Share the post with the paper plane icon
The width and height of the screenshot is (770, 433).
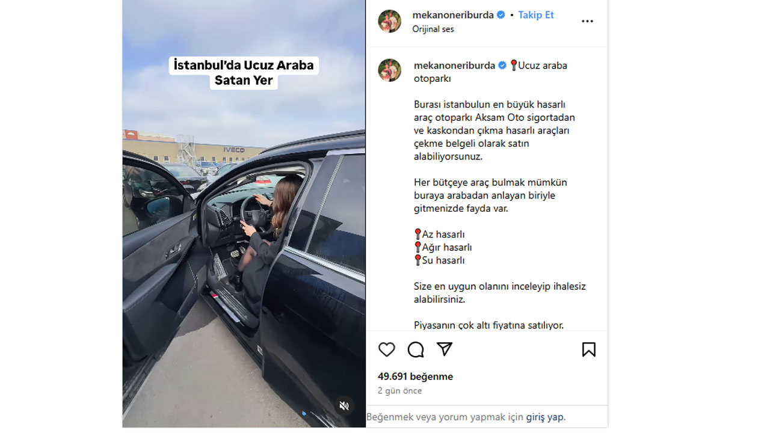pos(445,349)
